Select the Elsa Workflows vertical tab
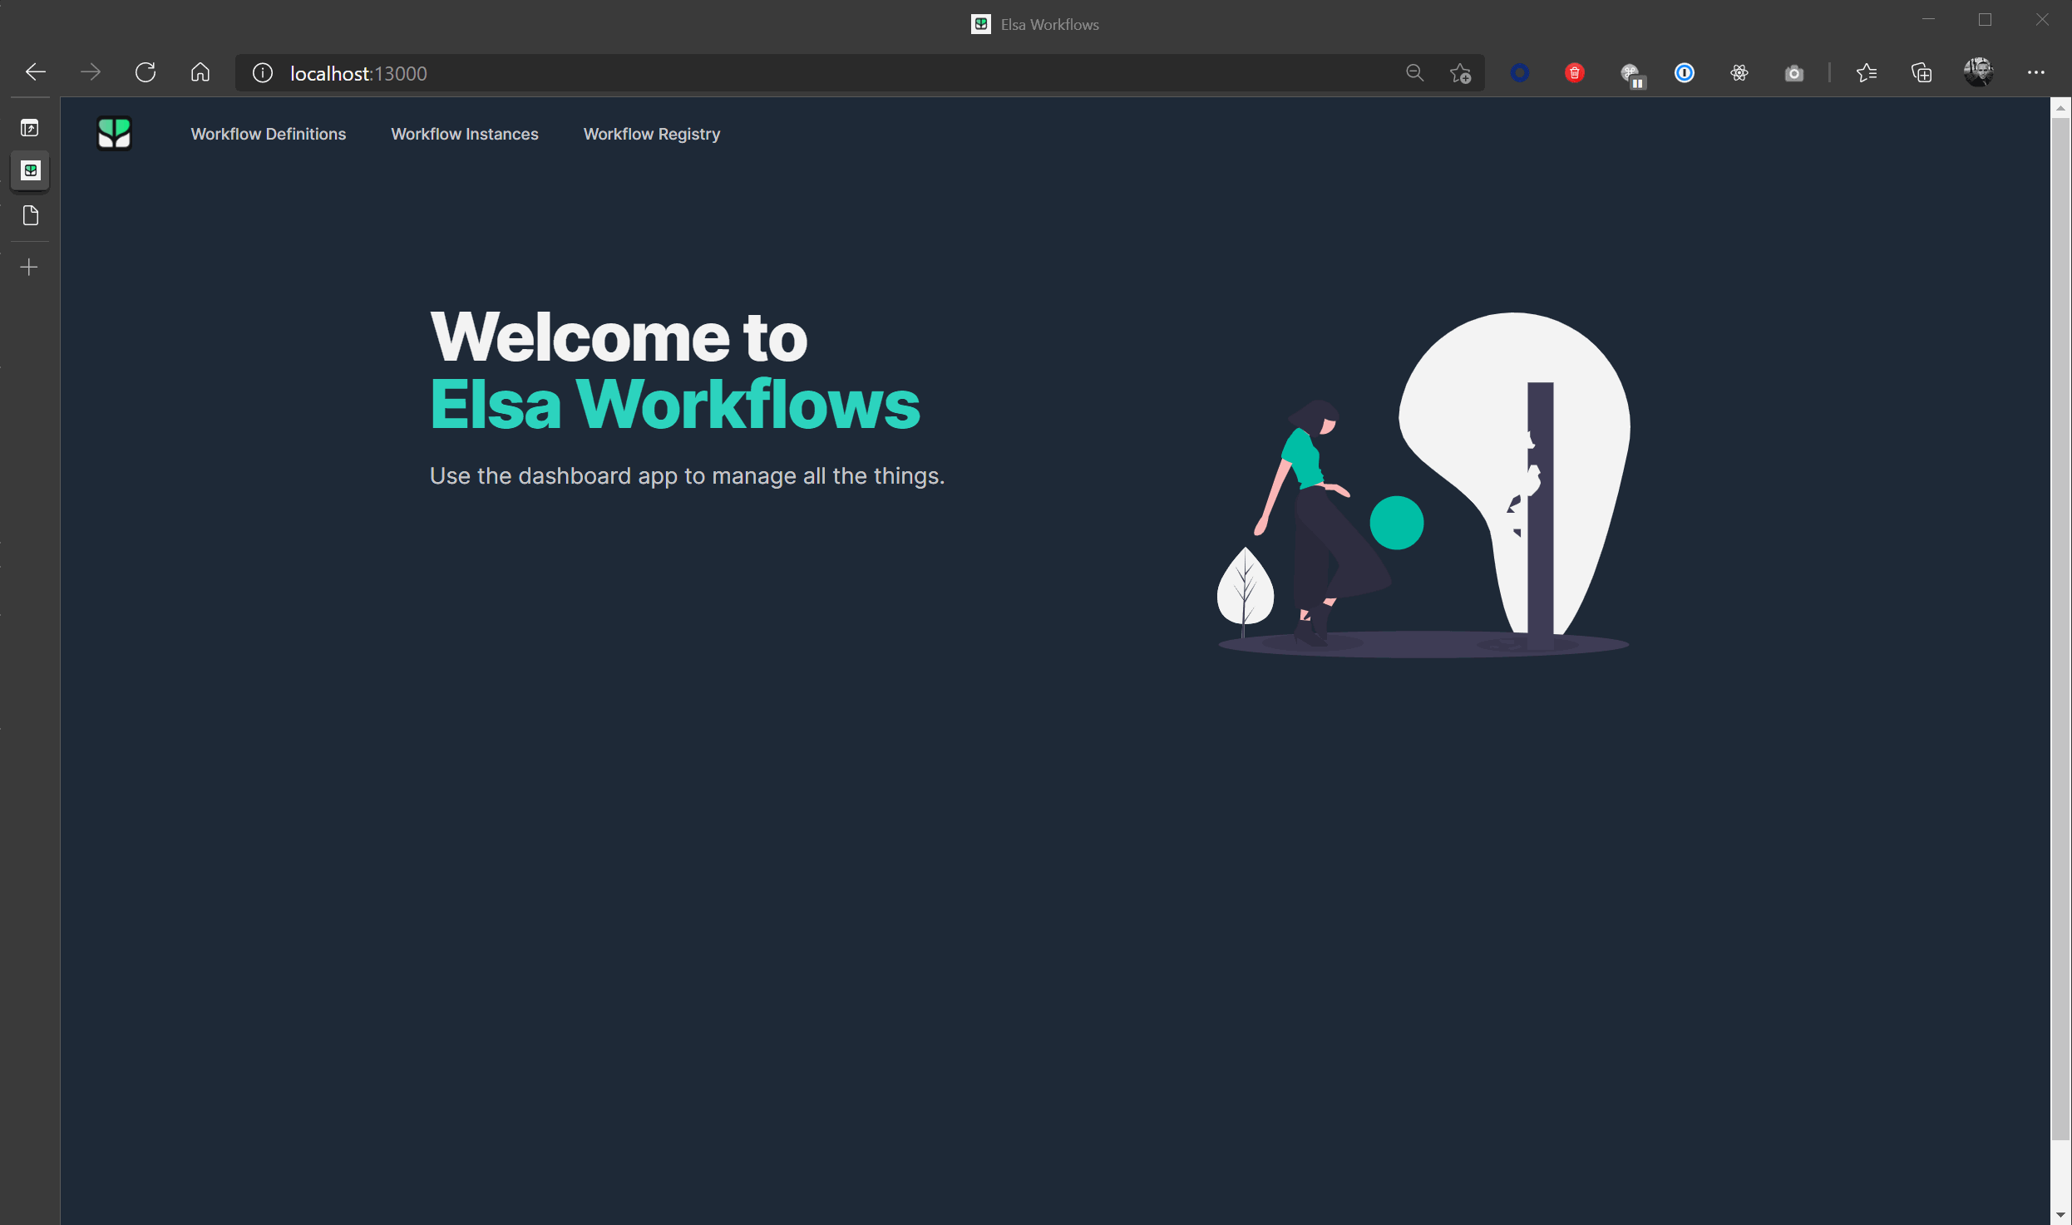Image resolution: width=2072 pixels, height=1225 pixels. (x=31, y=170)
